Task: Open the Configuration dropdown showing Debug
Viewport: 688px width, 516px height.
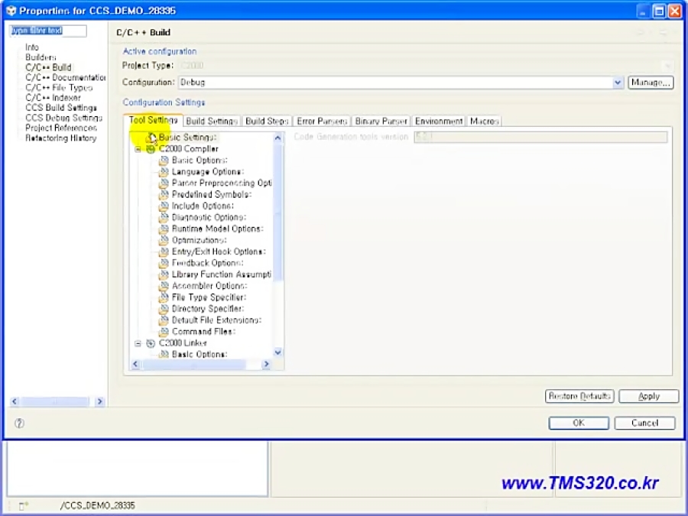Action: click(x=618, y=82)
